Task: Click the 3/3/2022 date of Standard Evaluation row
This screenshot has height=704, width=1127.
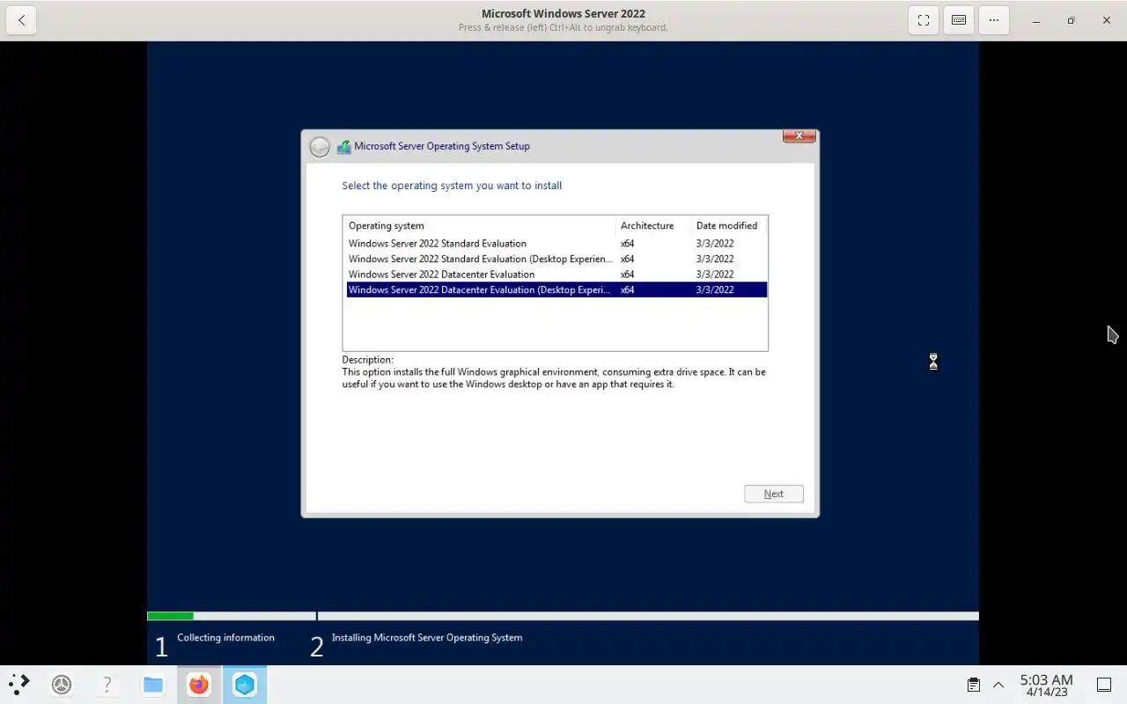Action: (715, 244)
